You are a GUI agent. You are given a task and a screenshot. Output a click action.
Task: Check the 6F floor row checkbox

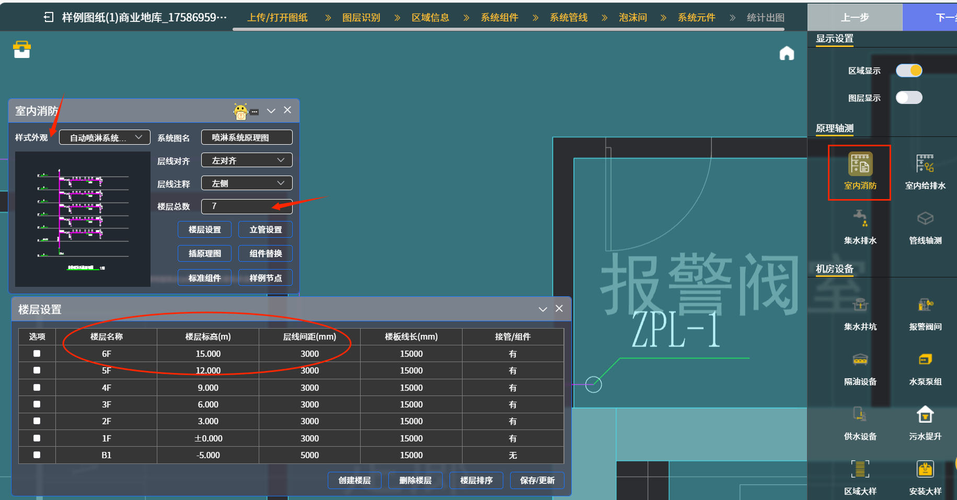click(x=37, y=354)
